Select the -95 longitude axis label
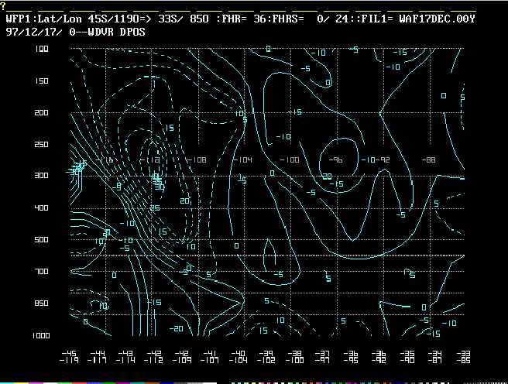Viewport: 508px width, 384px height. [x=351, y=360]
